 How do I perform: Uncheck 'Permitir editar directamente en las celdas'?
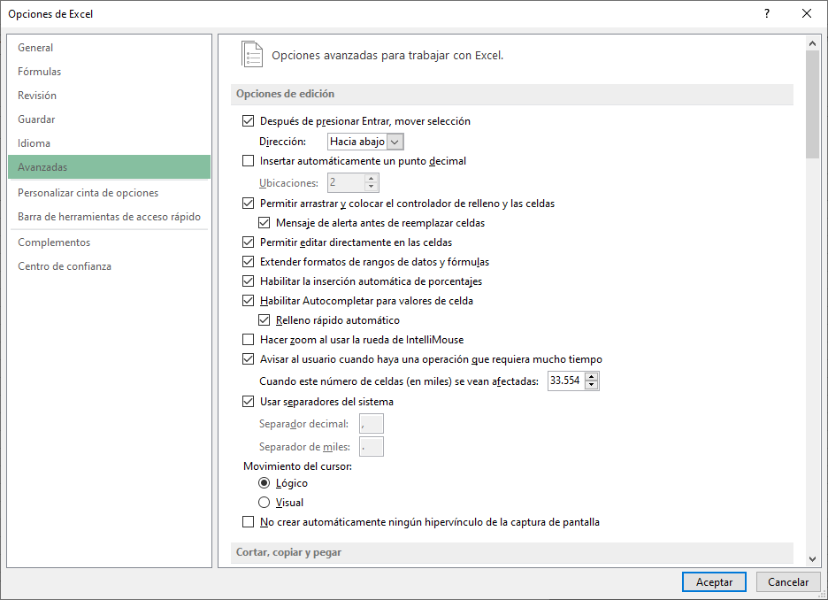tap(249, 242)
